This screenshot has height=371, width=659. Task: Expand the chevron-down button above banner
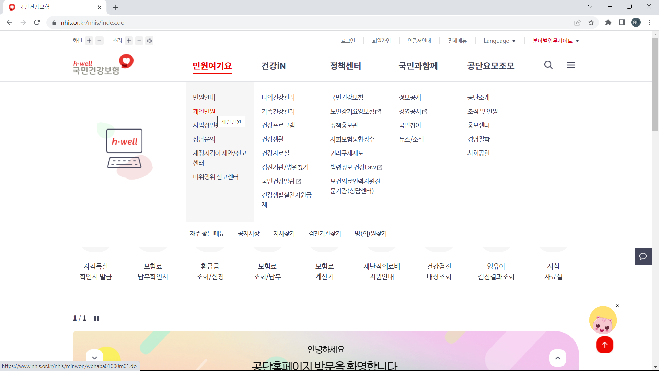(x=94, y=357)
